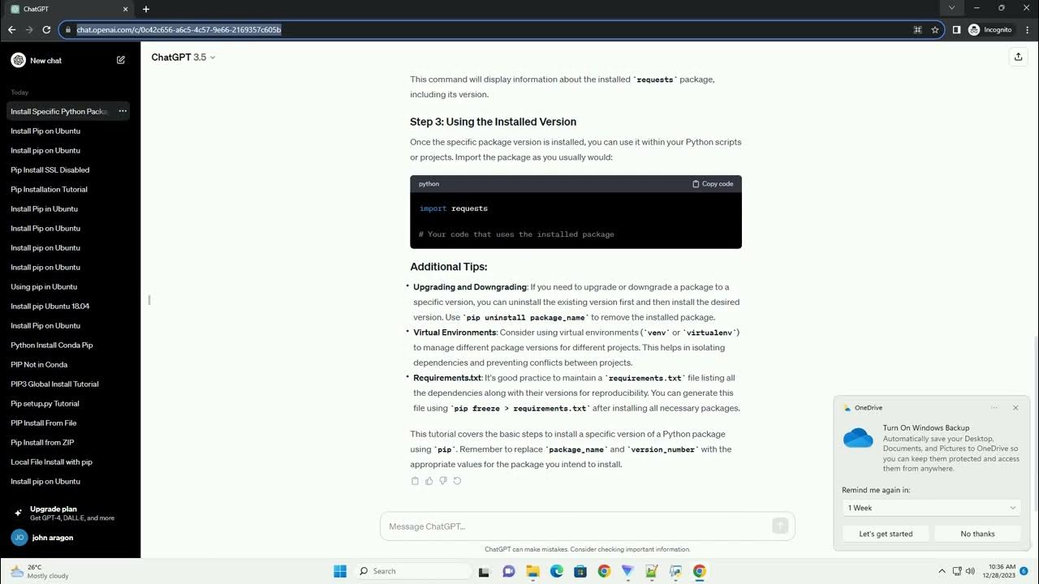Open the clock showing 10:36 AM
The height and width of the screenshot is (584, 1039).
(x=1000, y=571)
